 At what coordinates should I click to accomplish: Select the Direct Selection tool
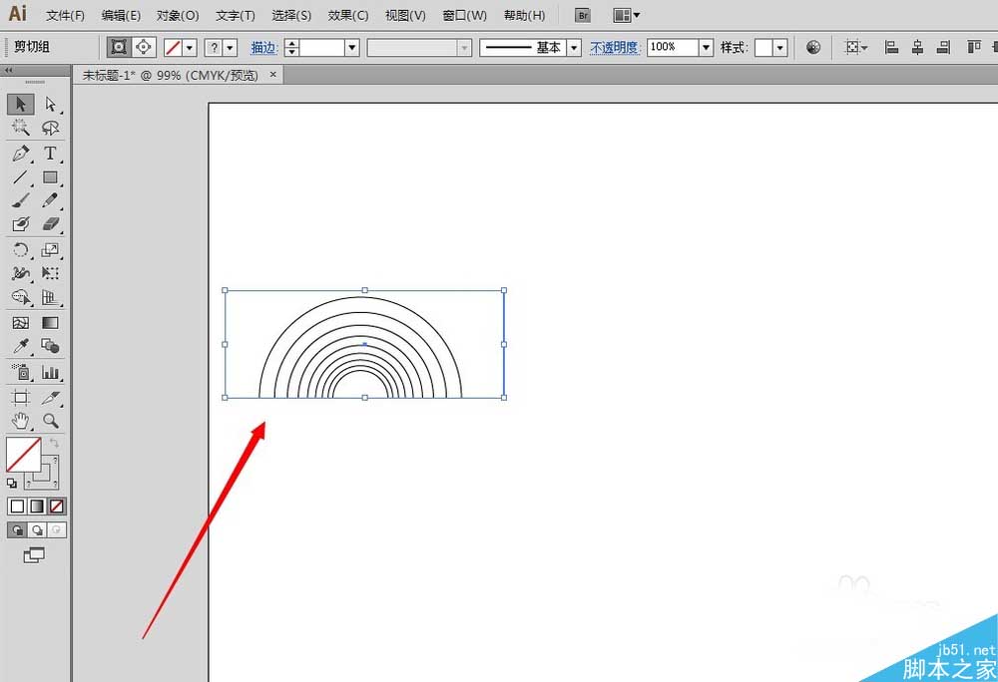tap(49, 104)
